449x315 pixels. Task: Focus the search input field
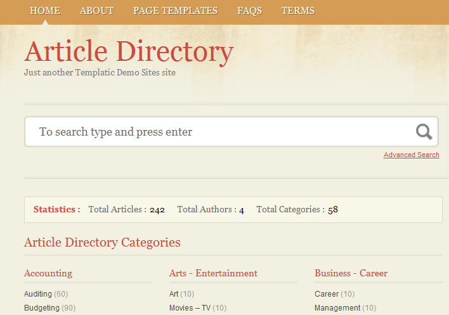tap(231, 132)
